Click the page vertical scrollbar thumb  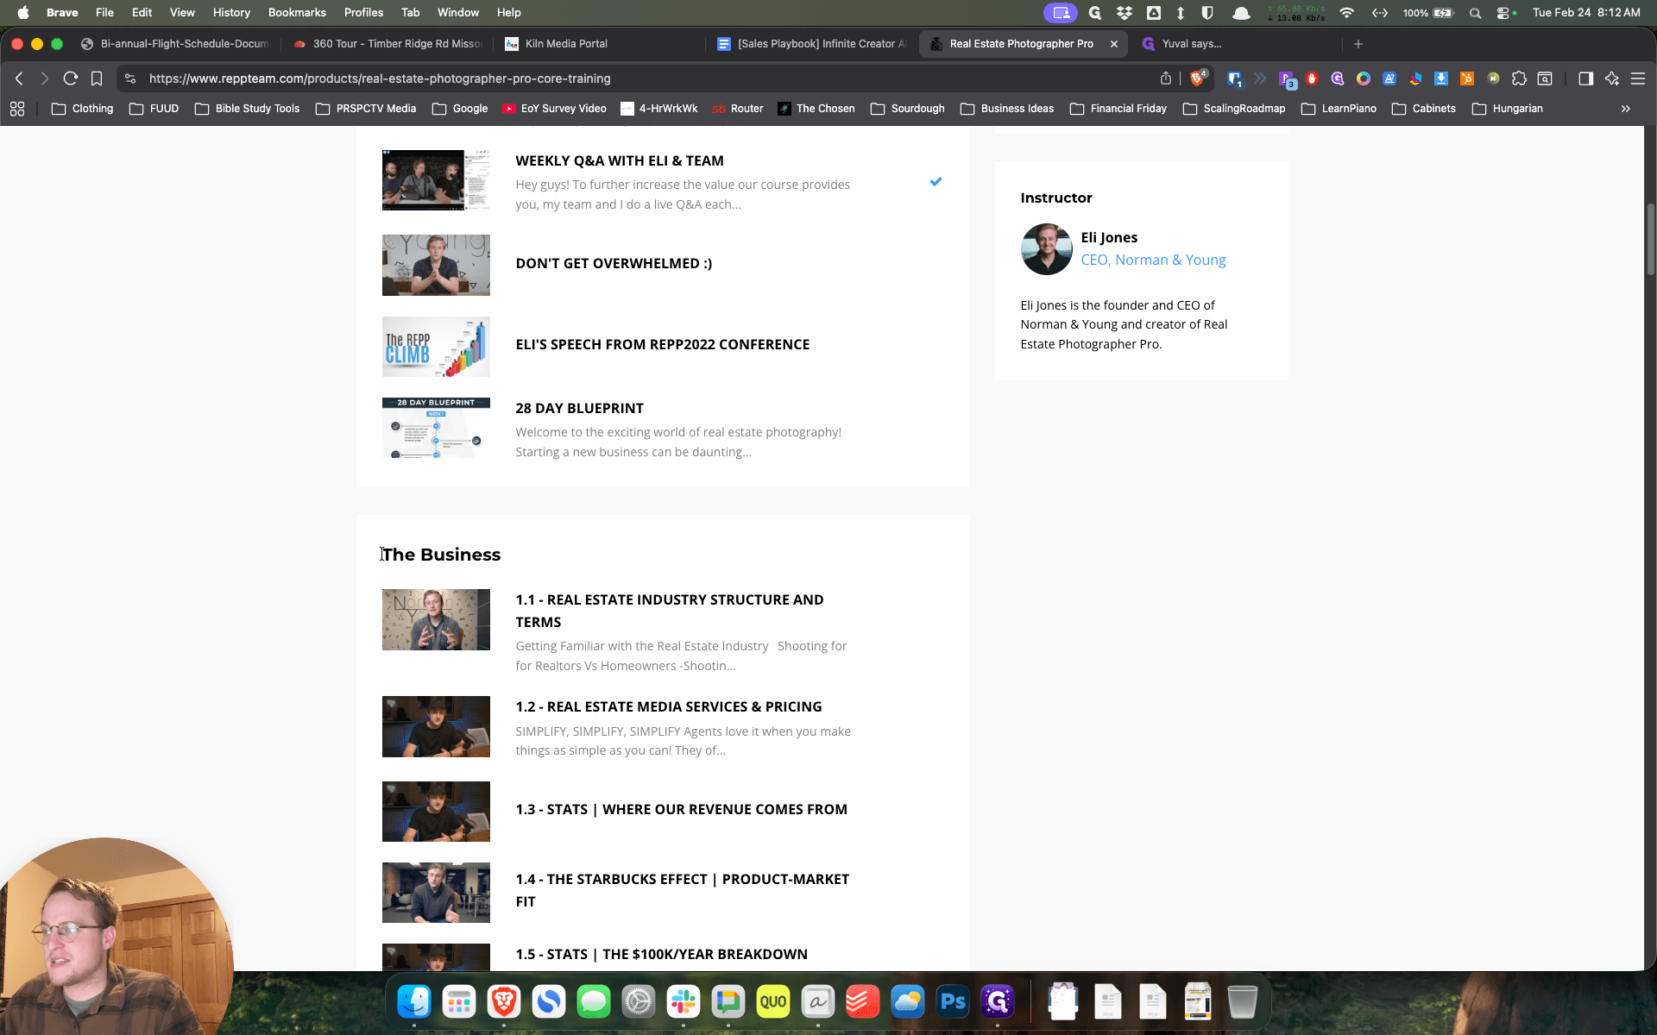1650,240
